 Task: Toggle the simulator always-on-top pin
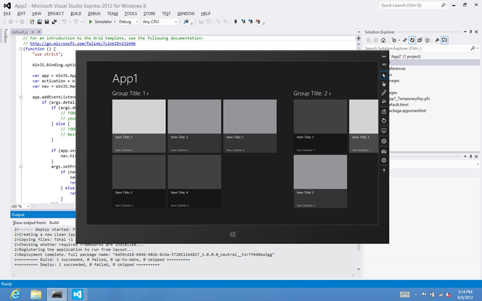[383, 65]
